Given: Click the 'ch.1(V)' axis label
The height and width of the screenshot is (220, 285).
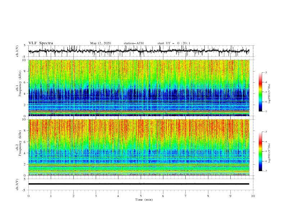Looking at the screenshot, I should (17, 51).
